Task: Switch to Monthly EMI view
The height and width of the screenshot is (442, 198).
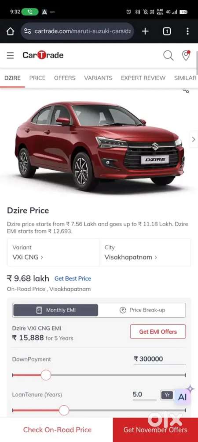Action: point(55,310)
